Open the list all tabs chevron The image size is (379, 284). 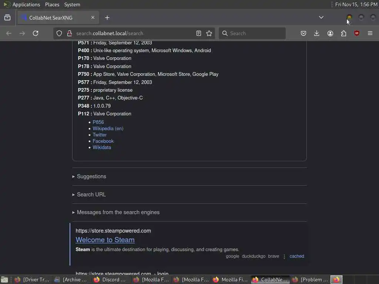tap(321, 17)
